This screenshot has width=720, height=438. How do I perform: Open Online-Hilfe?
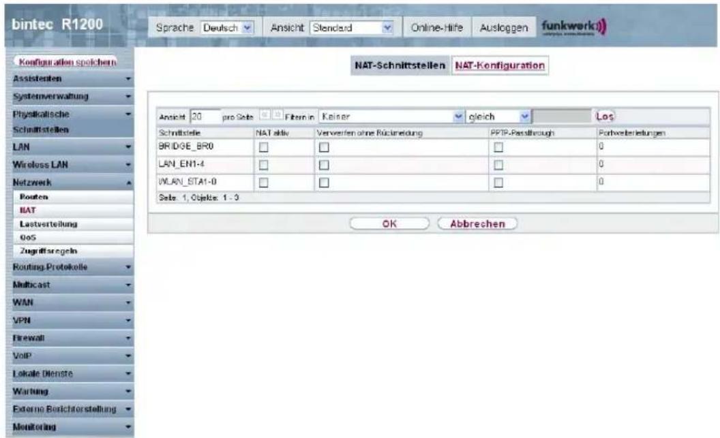[x=436, y=28]
